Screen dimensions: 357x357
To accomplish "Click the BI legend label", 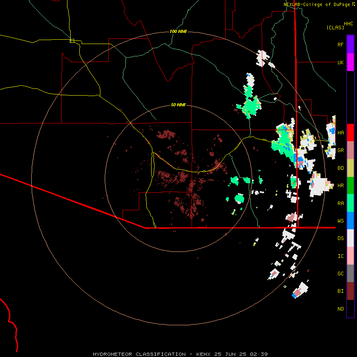I will [x=340, y=291].
